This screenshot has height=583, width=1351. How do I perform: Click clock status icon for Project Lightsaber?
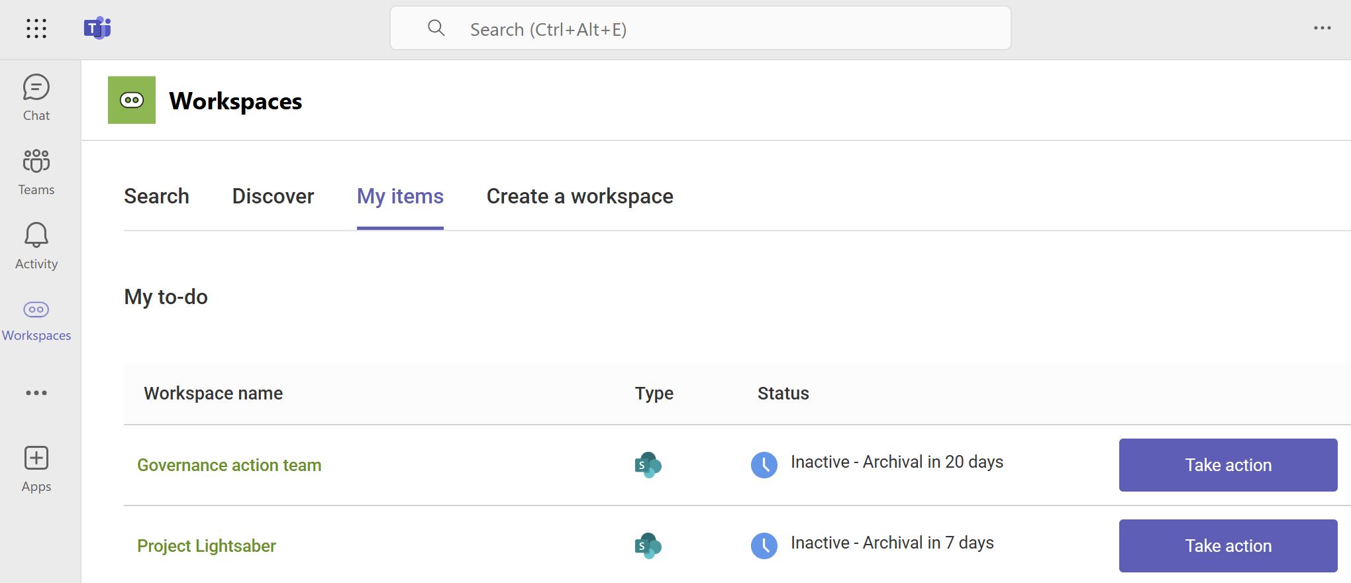(764, 546)
